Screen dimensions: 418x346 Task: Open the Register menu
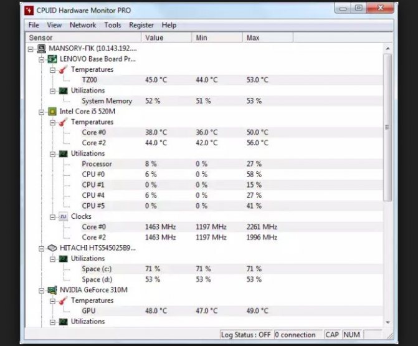[141, 25]
